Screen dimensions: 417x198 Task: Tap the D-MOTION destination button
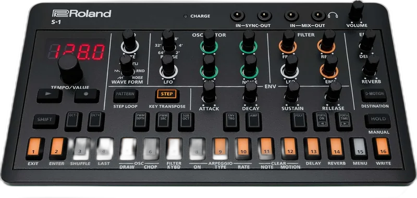[x=374, y=95]
